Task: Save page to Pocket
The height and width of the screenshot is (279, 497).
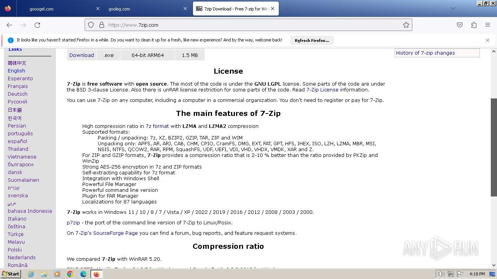Action: pos(460,25)
